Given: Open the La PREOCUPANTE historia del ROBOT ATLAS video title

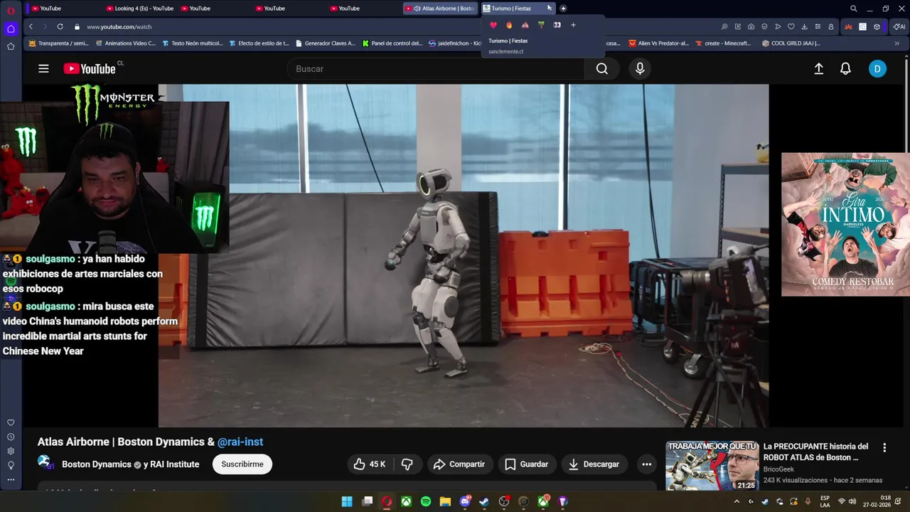Looking at the screenshot, I should click(x=816, y=452).
